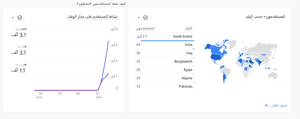
Task: Select the India row in country table
Action: click(x=164, y=45)
